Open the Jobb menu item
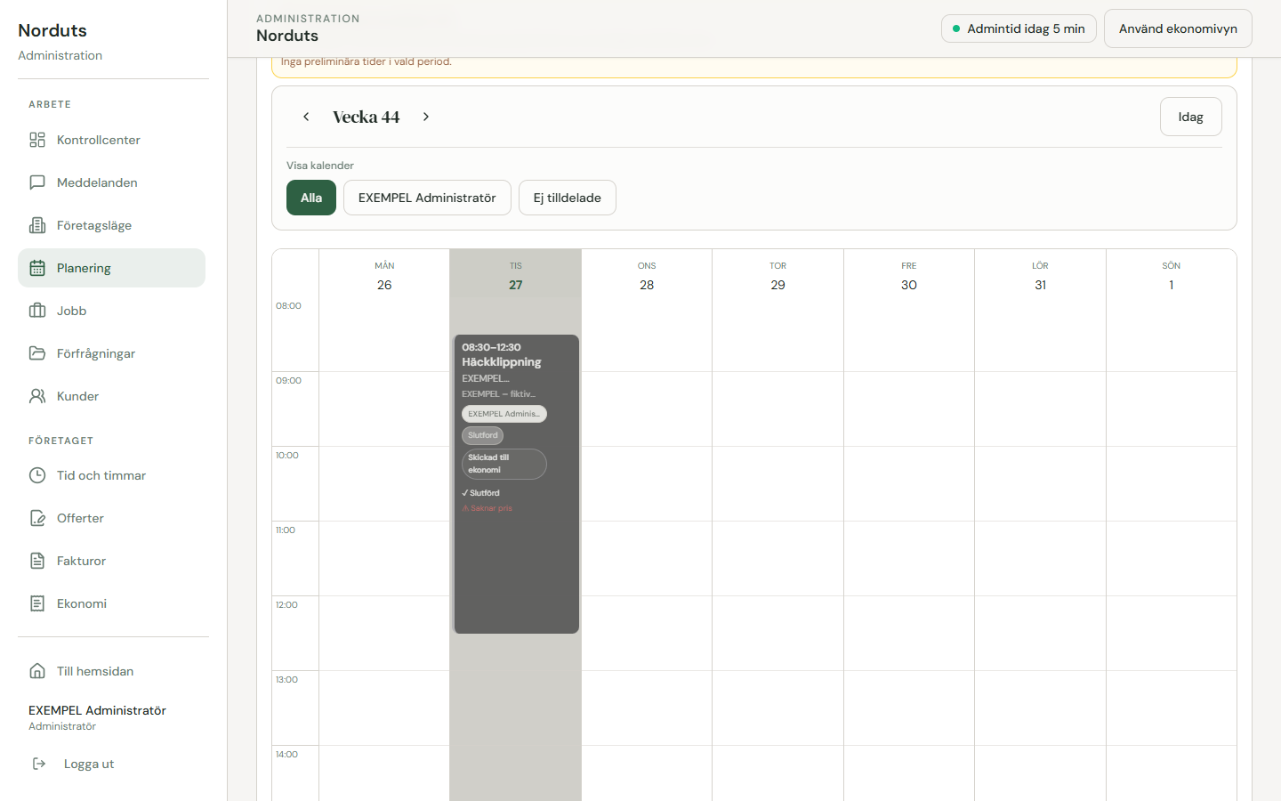Screen dimensions: 1281x801 pos(111,311)
